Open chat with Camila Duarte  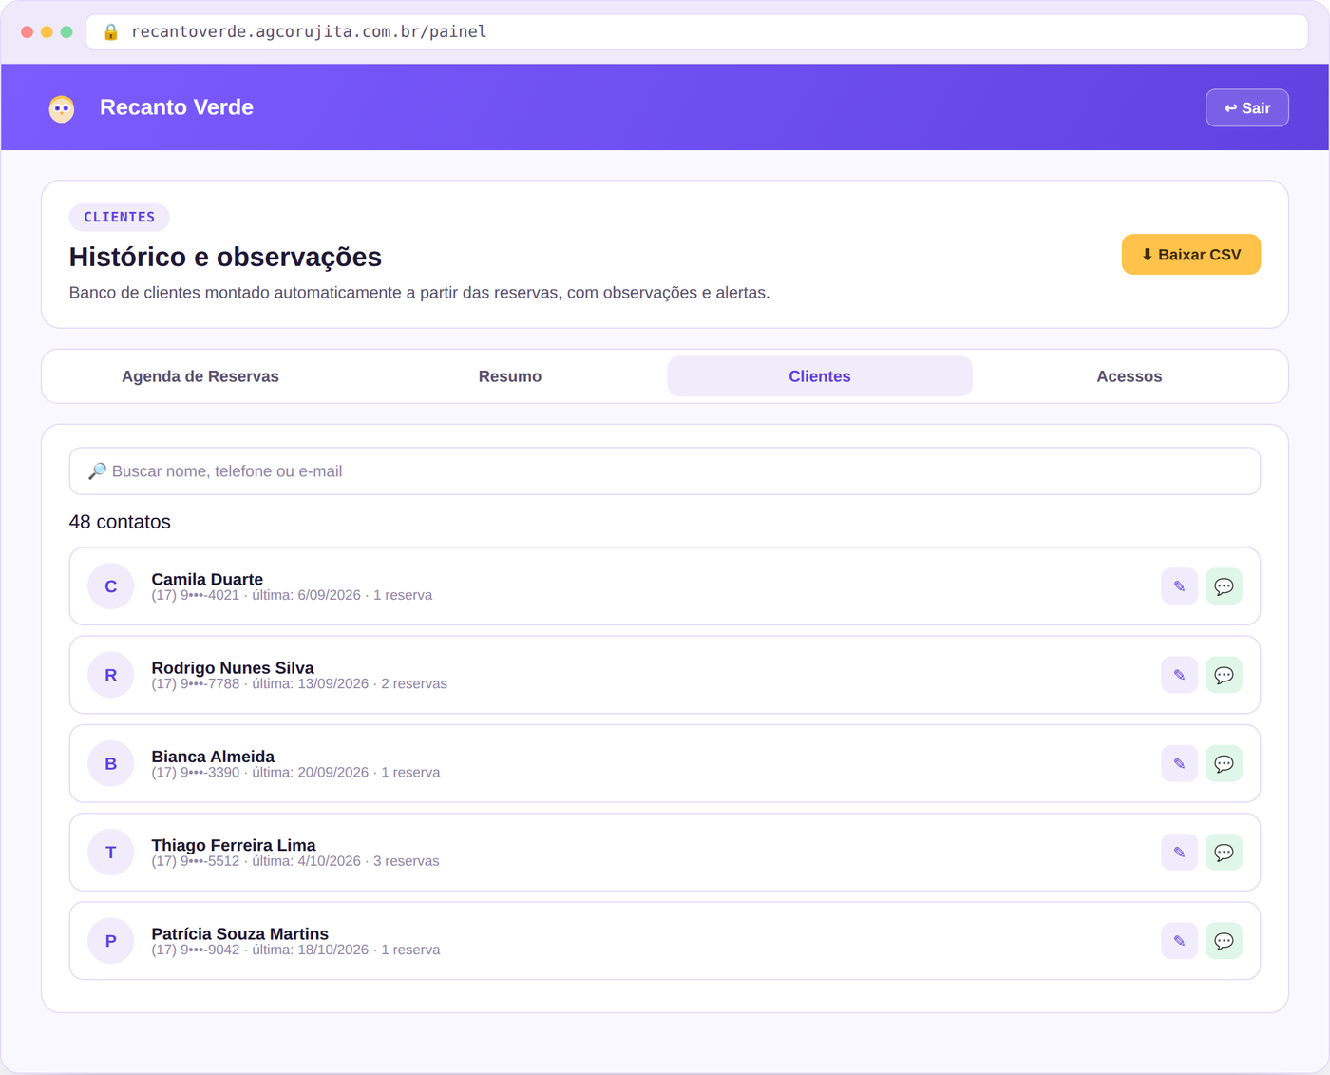pos(1224,586)
